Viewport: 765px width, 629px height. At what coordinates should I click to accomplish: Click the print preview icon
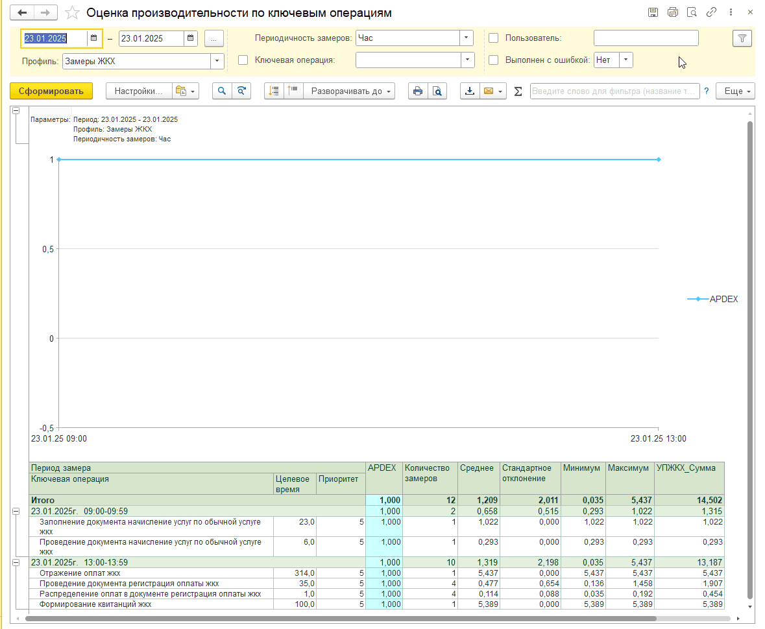pyautogui.click(x=438, y=91)
